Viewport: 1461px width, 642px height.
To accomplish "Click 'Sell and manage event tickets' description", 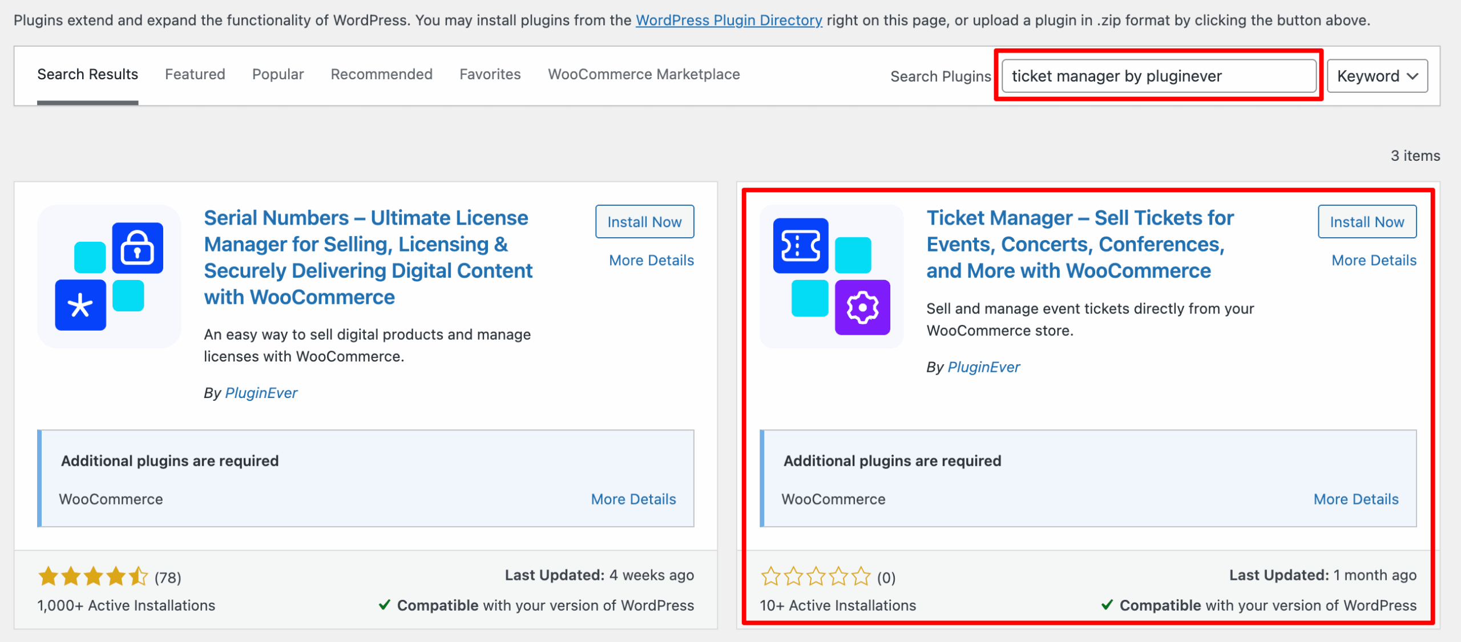I will (x=1090, y=320).
